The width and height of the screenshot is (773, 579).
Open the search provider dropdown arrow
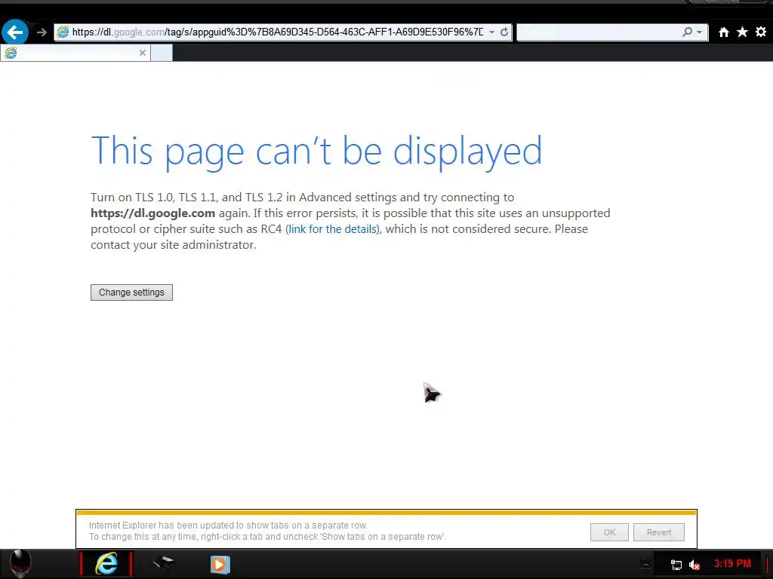(699, 32)
